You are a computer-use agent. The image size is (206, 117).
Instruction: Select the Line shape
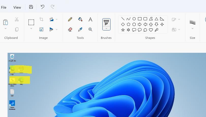pos(123,19)
